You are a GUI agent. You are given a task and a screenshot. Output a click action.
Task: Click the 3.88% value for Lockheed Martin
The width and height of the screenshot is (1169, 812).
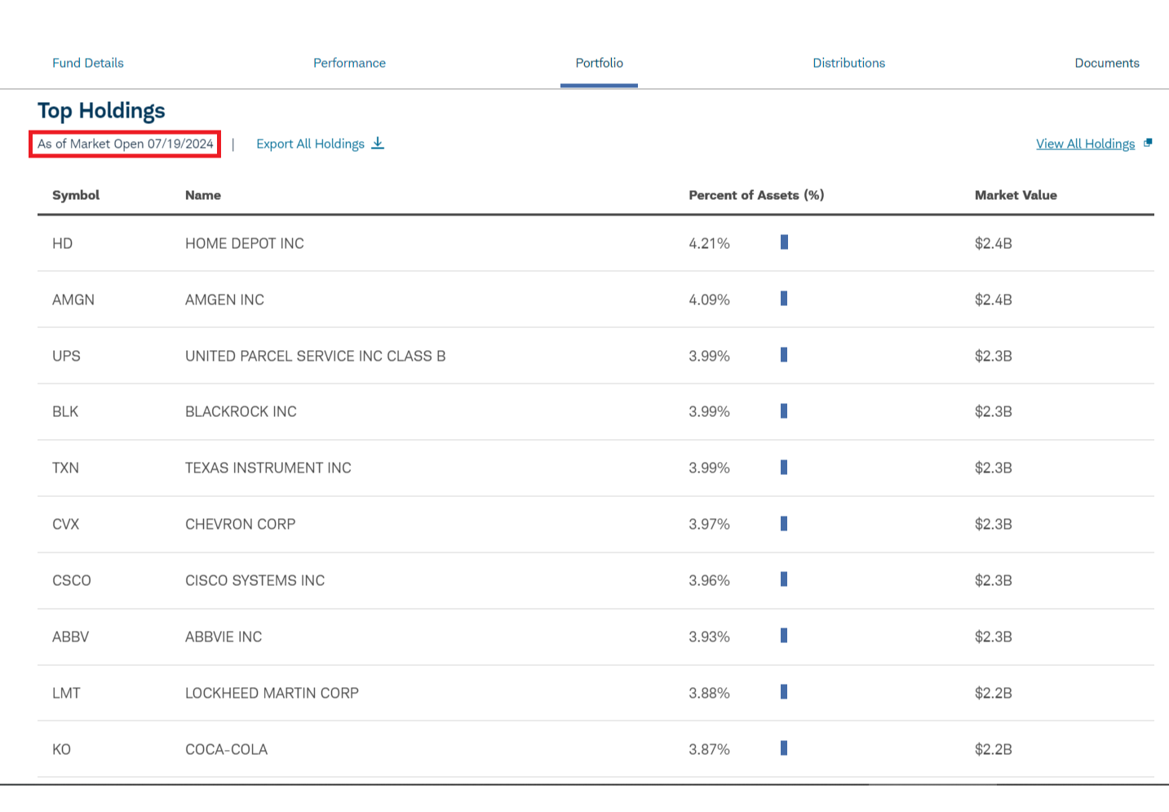709,693
